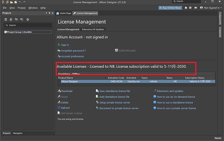Click the notifications icon beside gear
Image resolution: width=224 pixels, height=141 pixels.
(196, 8)
